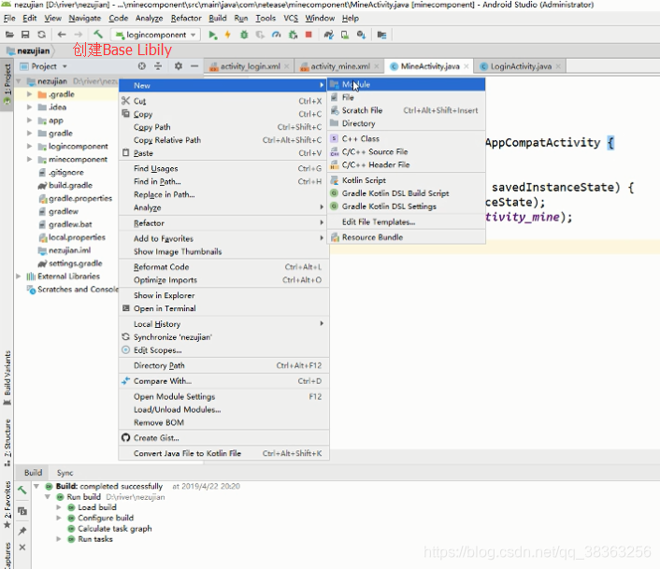
Task: Choose Module from the New submenu
Action: pos(407,84)
